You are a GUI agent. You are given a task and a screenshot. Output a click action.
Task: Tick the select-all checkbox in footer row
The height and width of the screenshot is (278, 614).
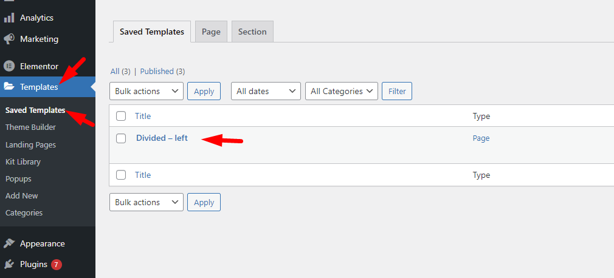pos(121,175)
